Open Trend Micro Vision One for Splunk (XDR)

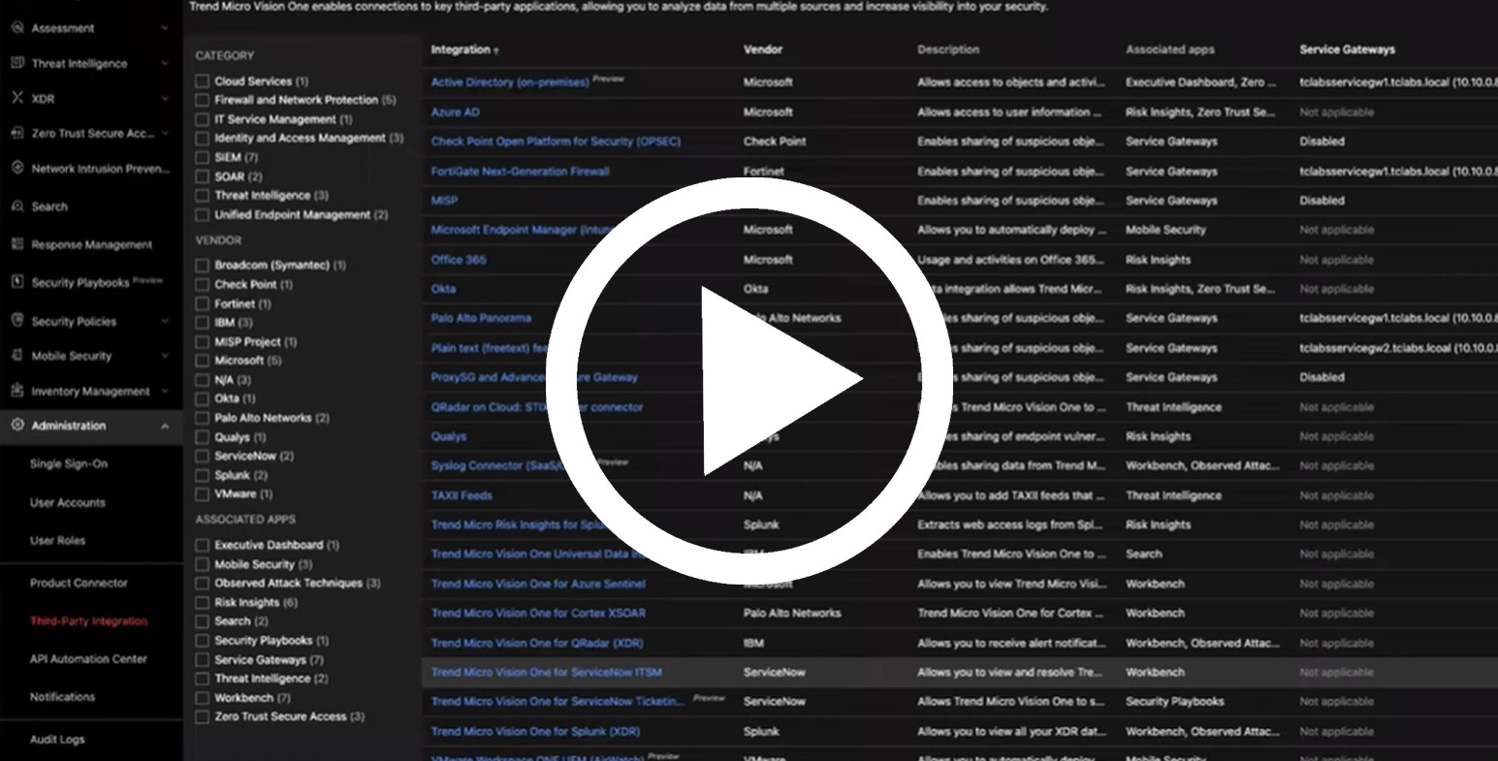pos(535,732)
